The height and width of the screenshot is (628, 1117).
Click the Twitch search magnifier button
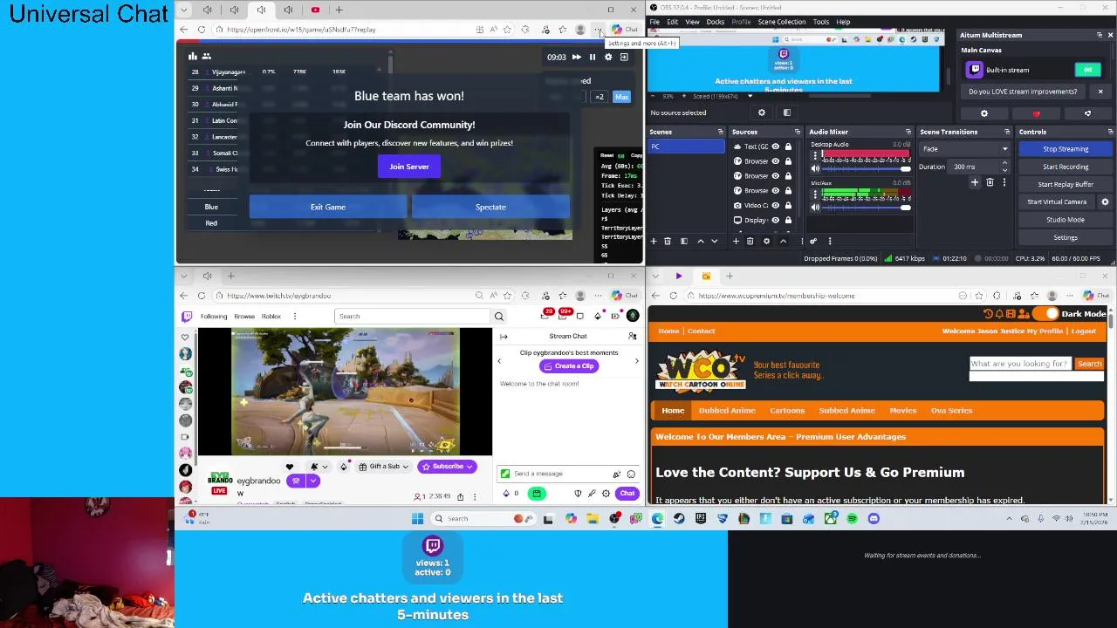click(499, 316)
